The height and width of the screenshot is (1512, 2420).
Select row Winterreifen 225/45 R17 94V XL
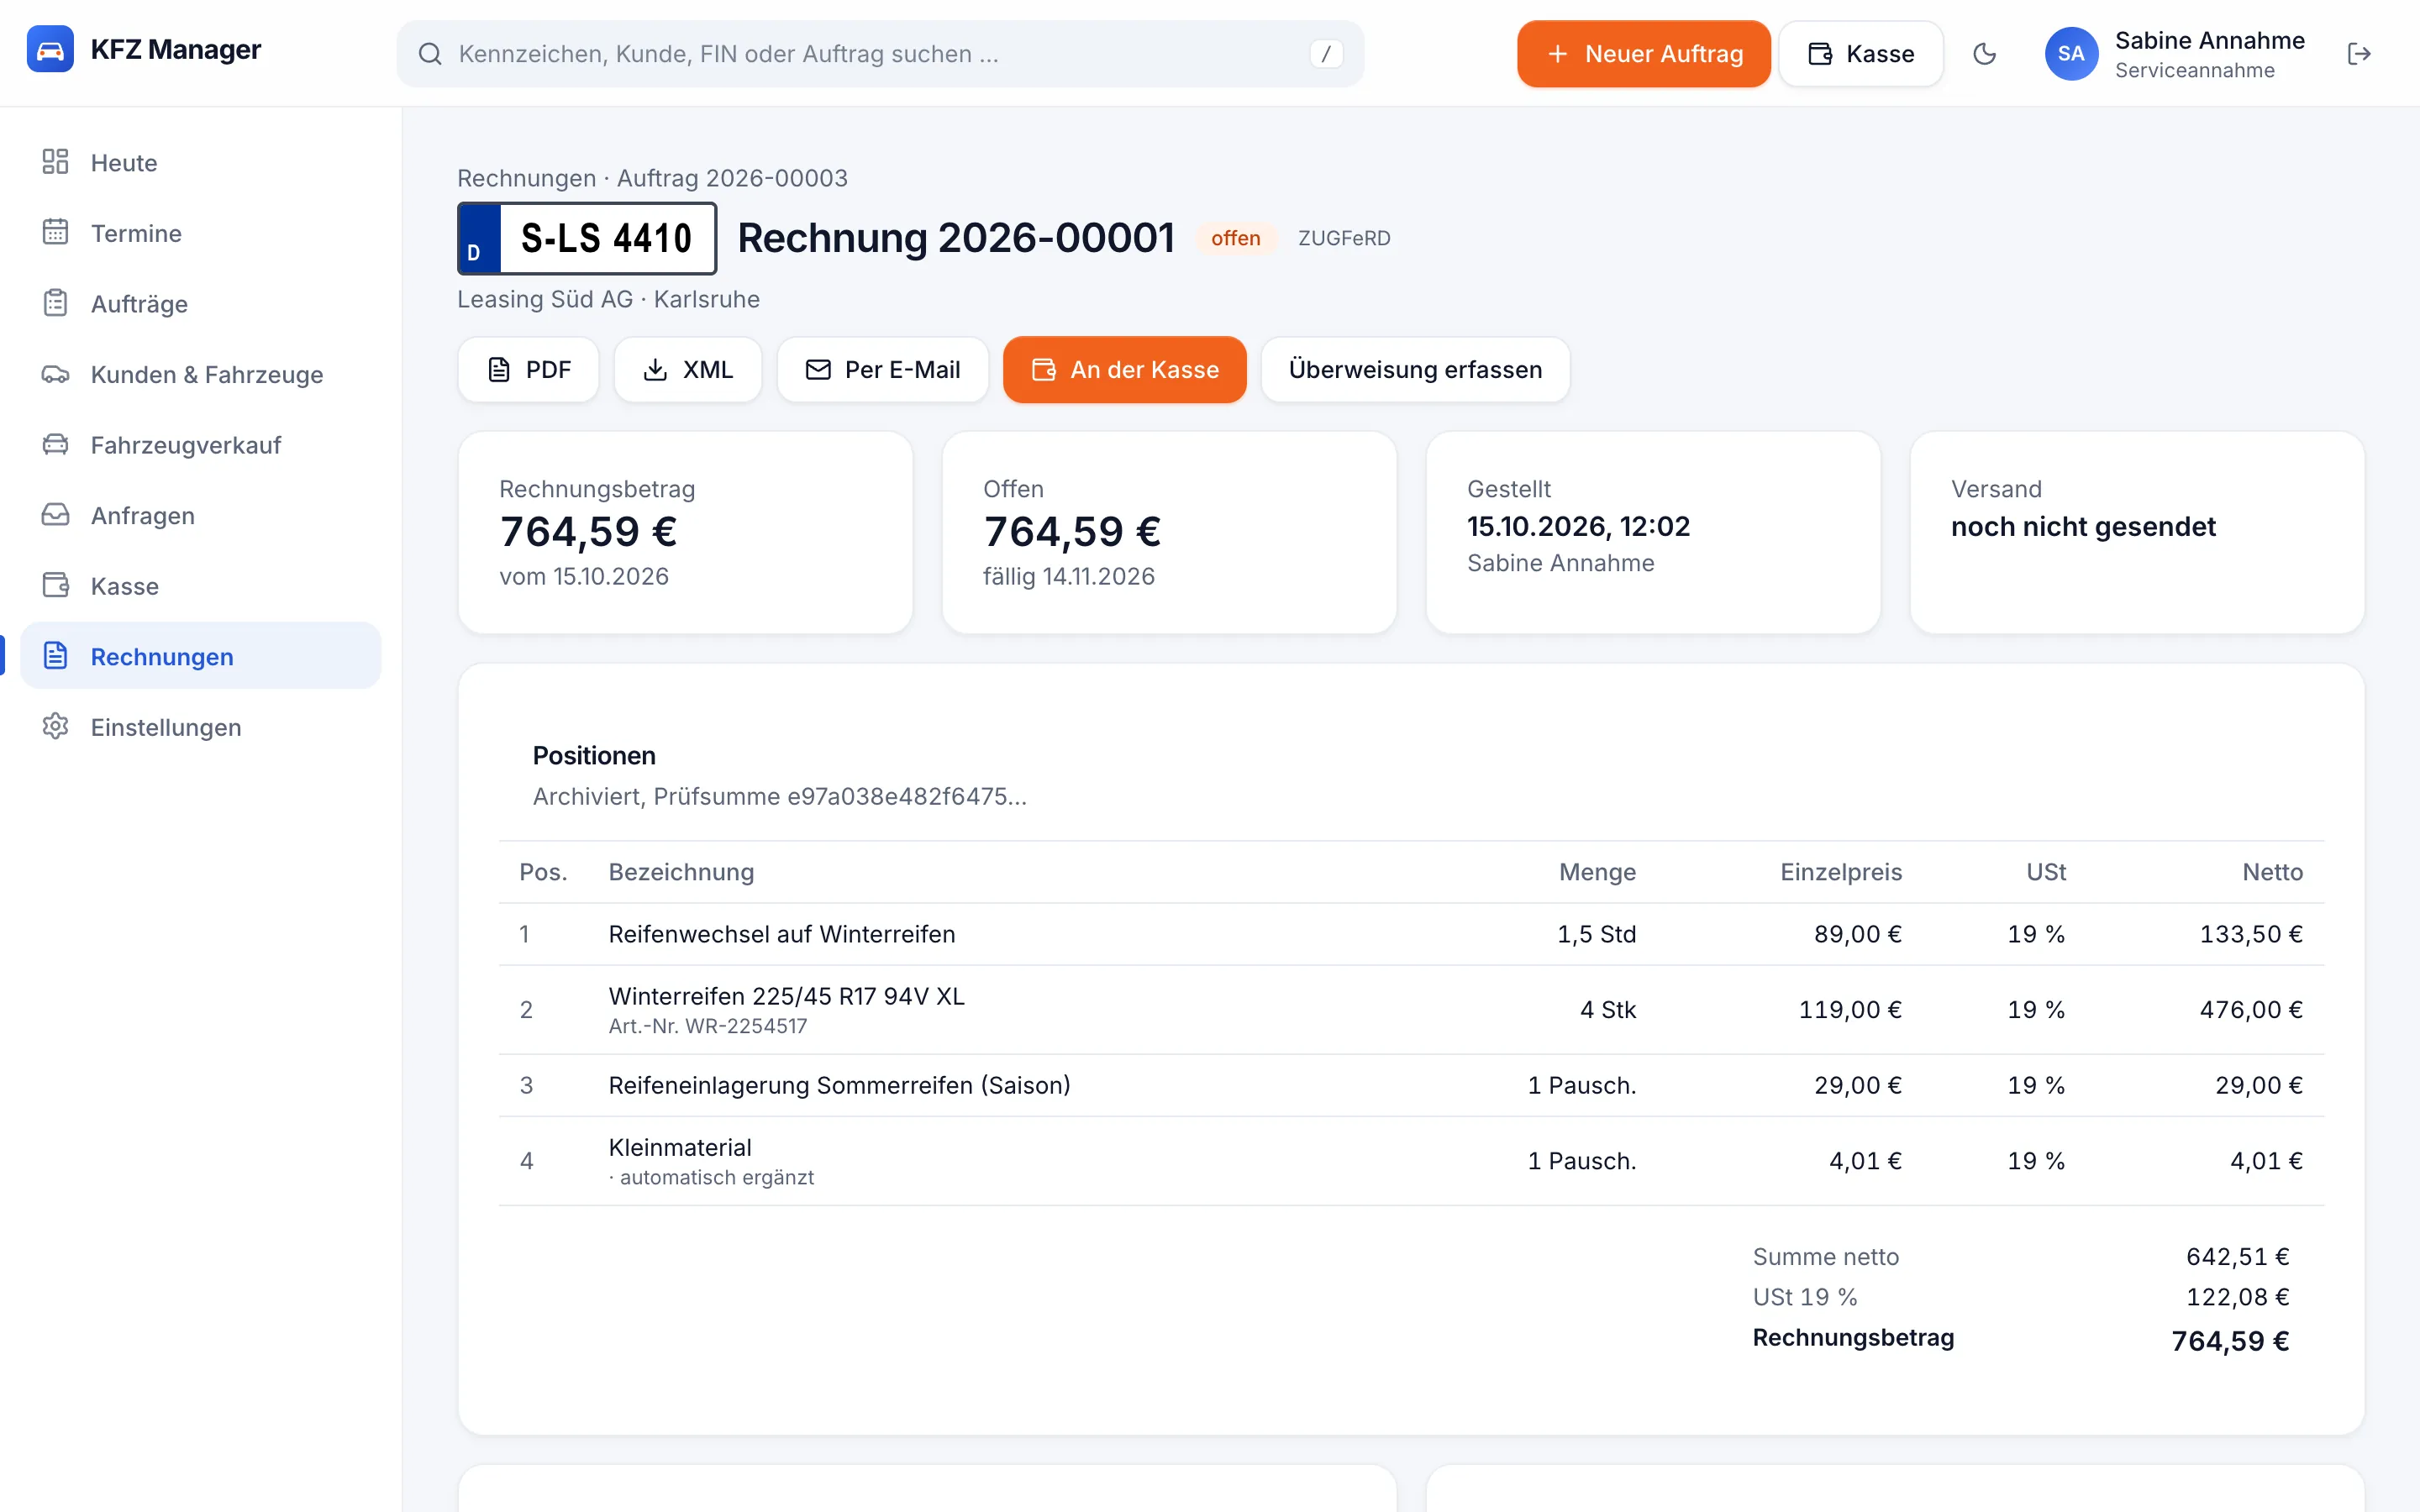click(1411, 1010)
